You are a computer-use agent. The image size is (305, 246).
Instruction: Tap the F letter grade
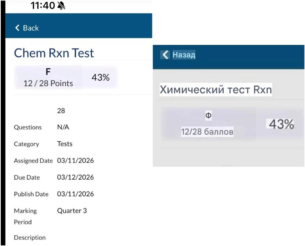(48, 72)
